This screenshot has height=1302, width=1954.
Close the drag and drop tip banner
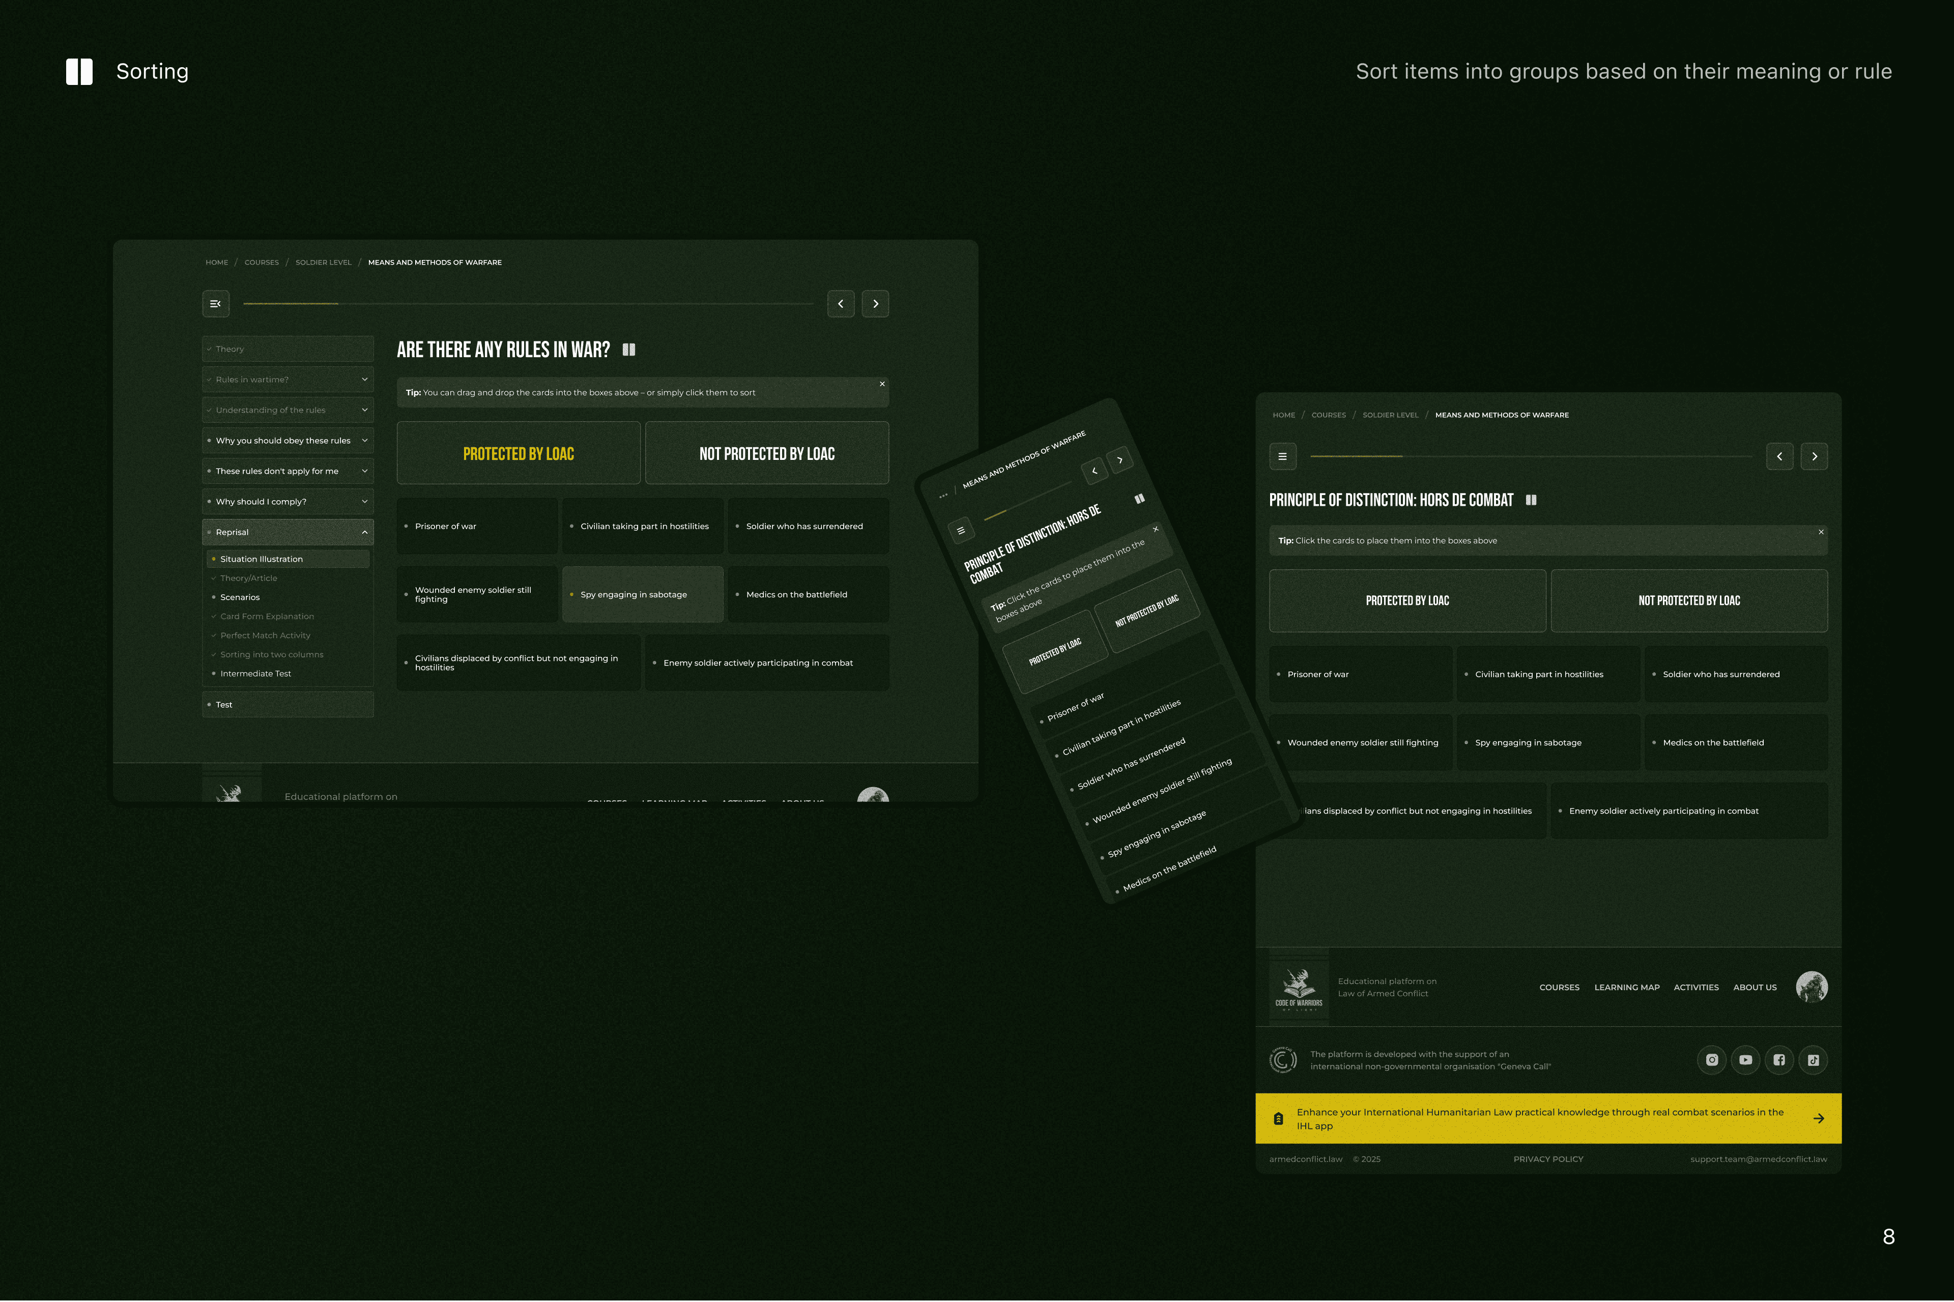(x=882, y=384)
